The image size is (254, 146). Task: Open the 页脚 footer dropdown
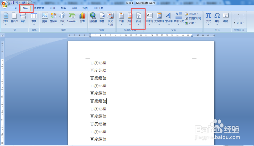coord(130,19)
